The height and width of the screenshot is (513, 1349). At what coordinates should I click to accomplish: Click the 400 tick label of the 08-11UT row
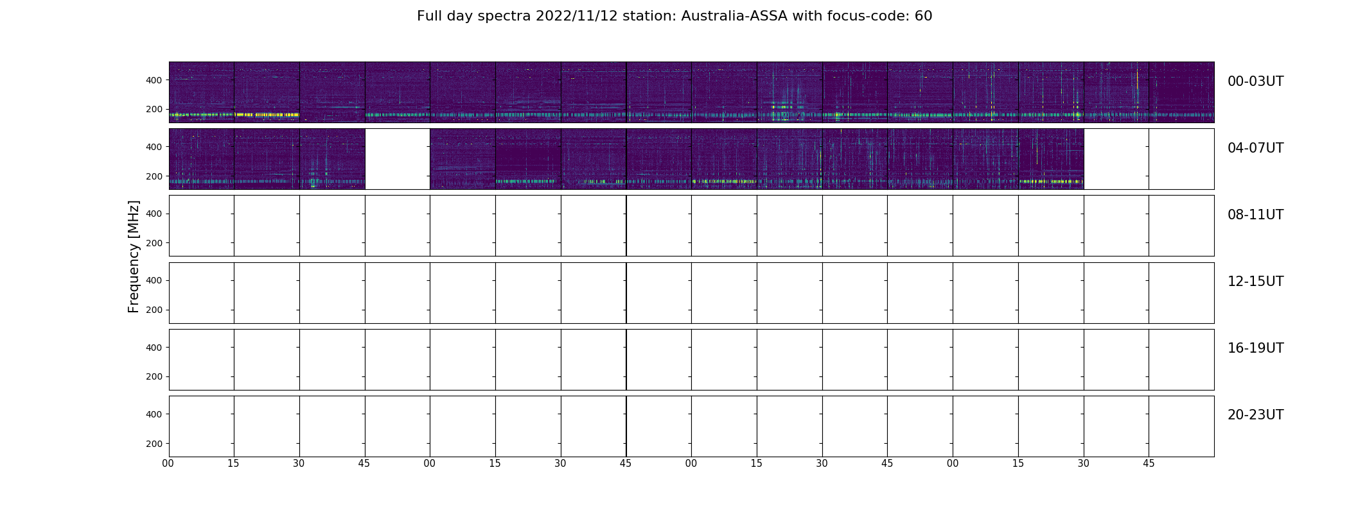154,214
